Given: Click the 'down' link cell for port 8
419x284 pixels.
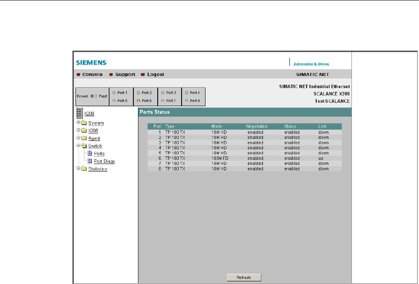Looking at the screenshot, I should [x=323, y=169].
